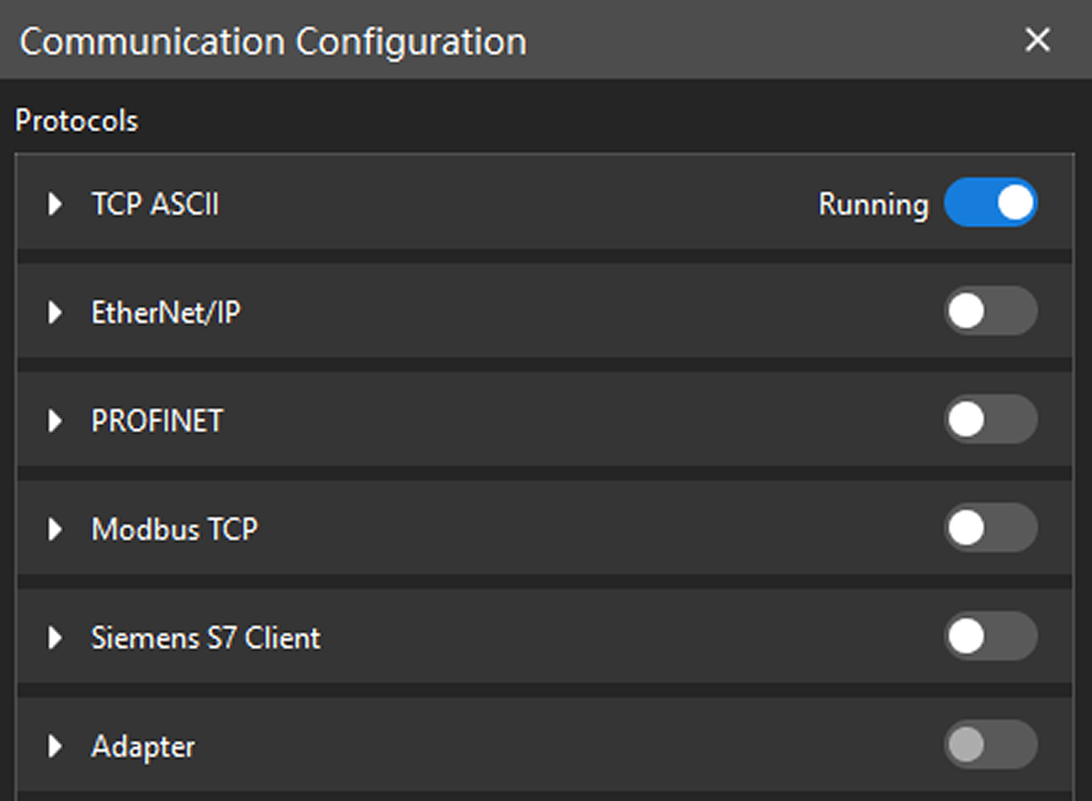Expand the Modbus TCP disclosure arrow
The image size is (1092, 801).
click(x=55, y=530)
